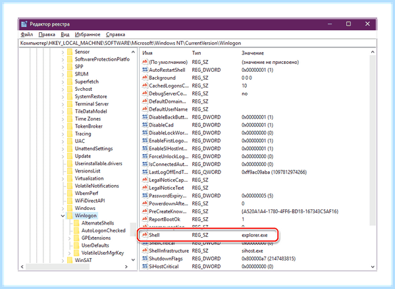395x289 pixels.
Task: Expand the WinSAT tree node
Action: coord(63,261)
